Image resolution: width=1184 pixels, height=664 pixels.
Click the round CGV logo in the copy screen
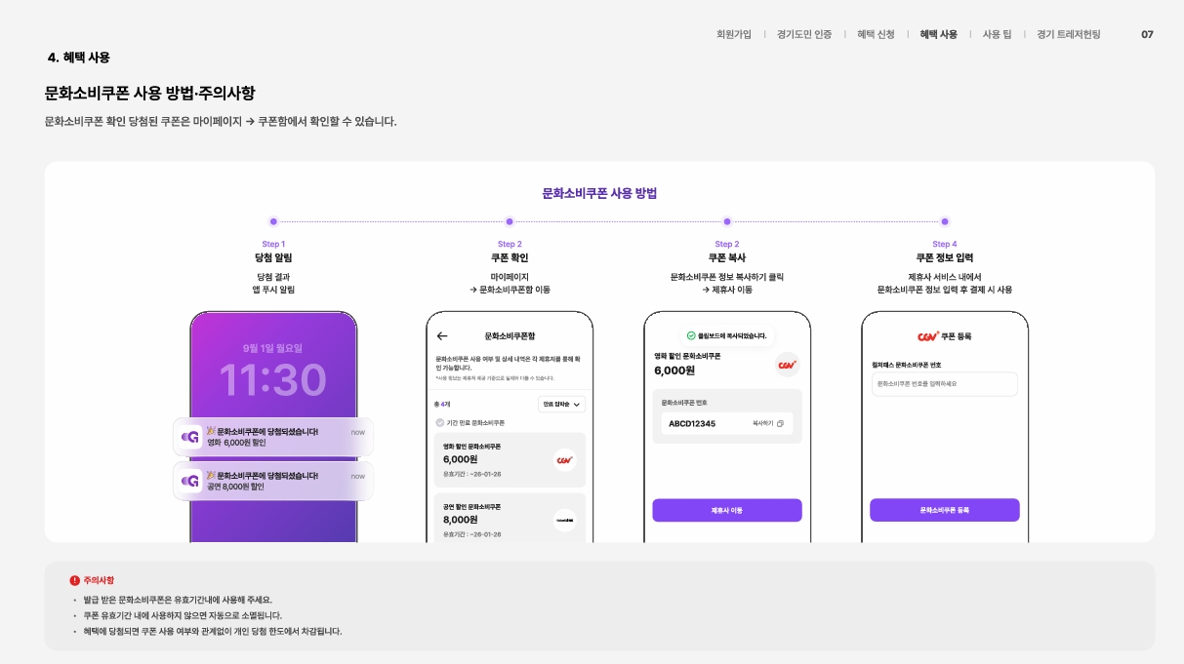point(787,364)
